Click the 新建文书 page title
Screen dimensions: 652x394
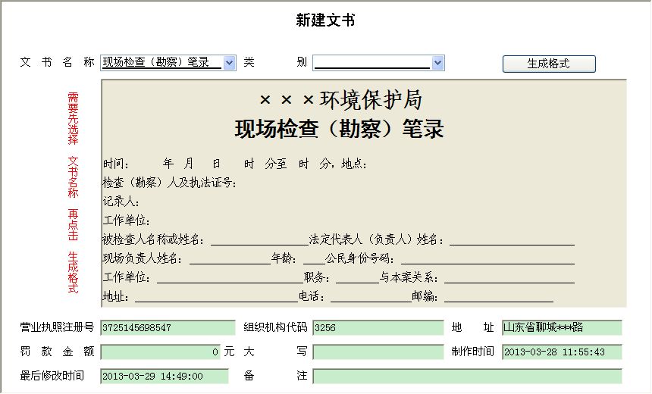point(325,20)
